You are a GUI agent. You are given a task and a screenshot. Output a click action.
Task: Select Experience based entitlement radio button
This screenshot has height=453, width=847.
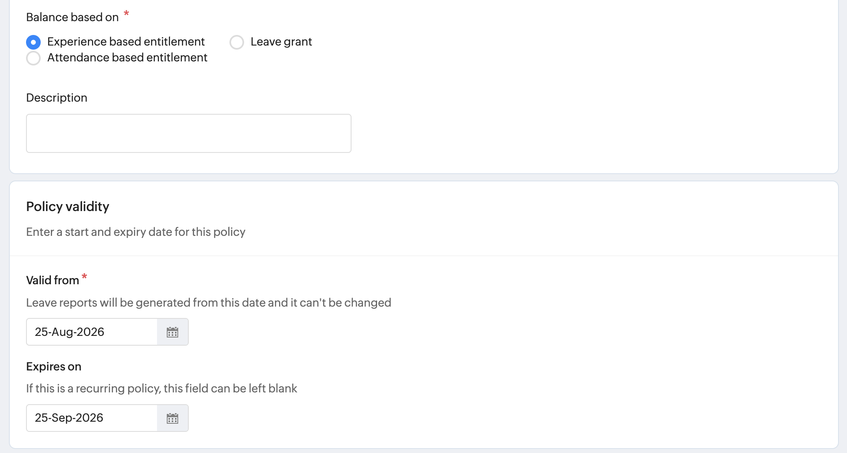pos(33,42)
